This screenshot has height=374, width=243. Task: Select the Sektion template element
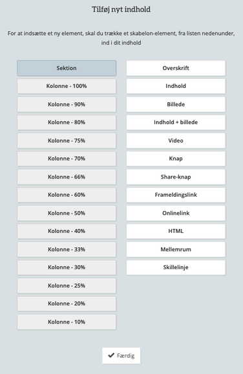click(x=67, y=68)
